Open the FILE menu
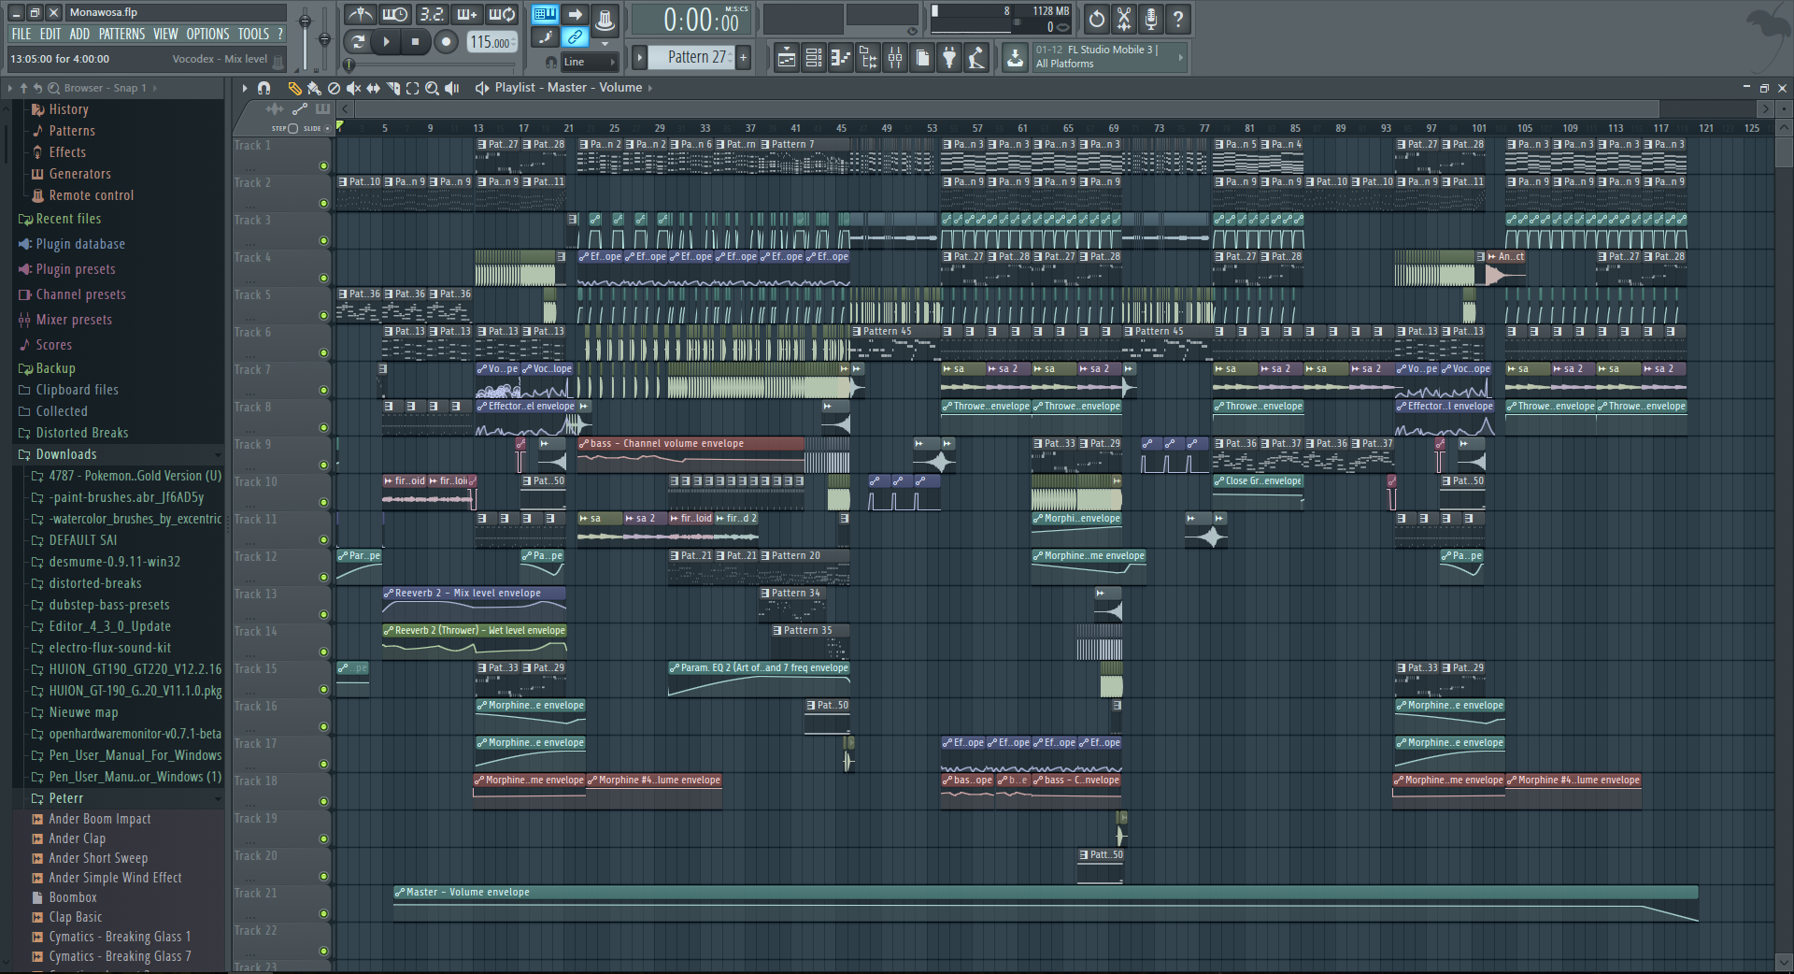 click(21, 34)
